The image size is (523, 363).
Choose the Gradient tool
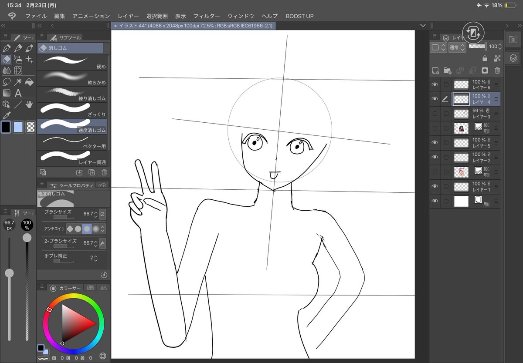click(x=6, y=92)
